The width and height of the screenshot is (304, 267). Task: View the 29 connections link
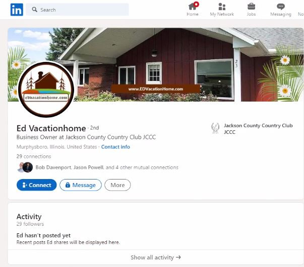point(34,156)
